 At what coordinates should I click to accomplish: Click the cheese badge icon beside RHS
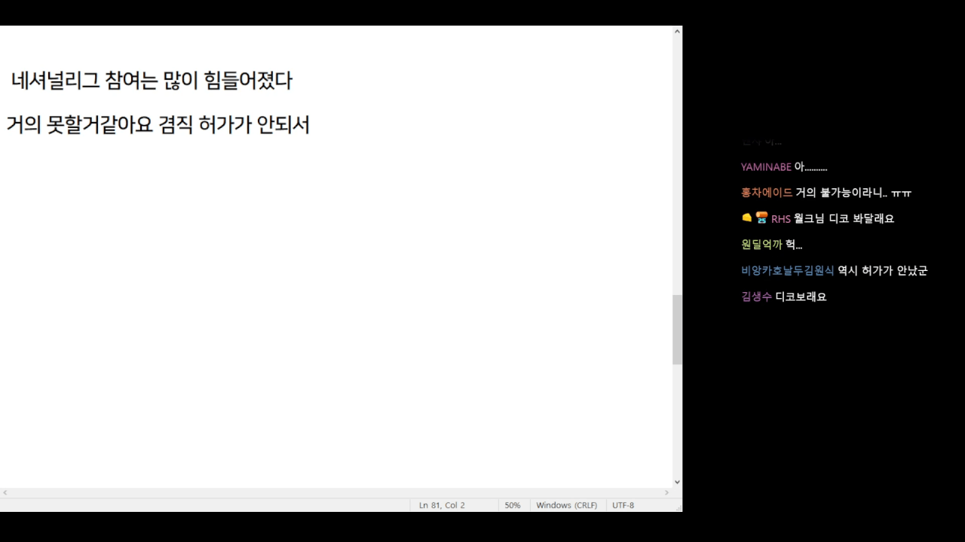pyautogui.click(x=747, y=218)
